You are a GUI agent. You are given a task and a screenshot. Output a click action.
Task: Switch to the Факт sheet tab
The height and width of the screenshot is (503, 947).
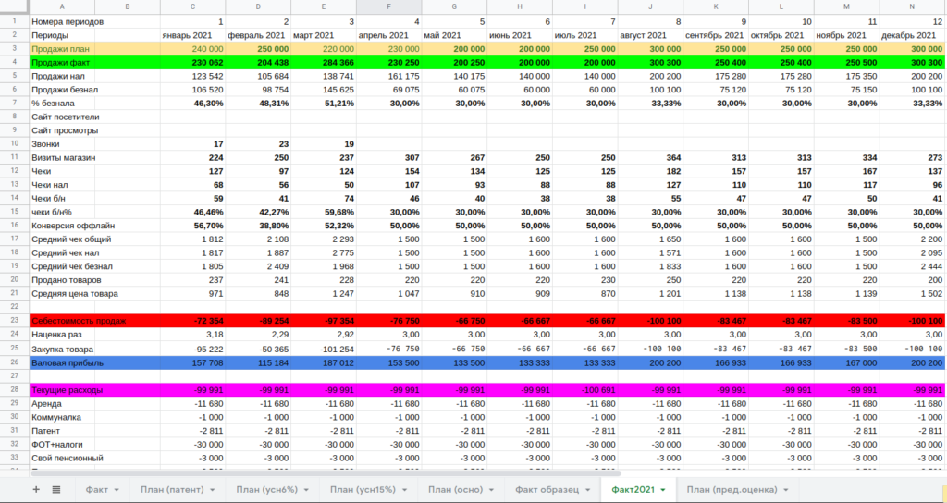96,490
